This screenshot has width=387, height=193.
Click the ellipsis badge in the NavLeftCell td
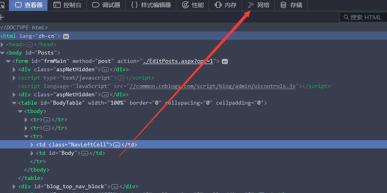coord(117,145)
